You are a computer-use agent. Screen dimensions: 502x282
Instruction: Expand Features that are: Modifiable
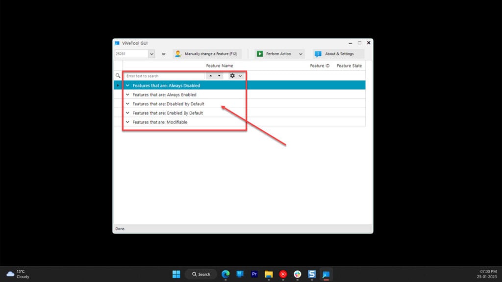[x=127, y=122]
